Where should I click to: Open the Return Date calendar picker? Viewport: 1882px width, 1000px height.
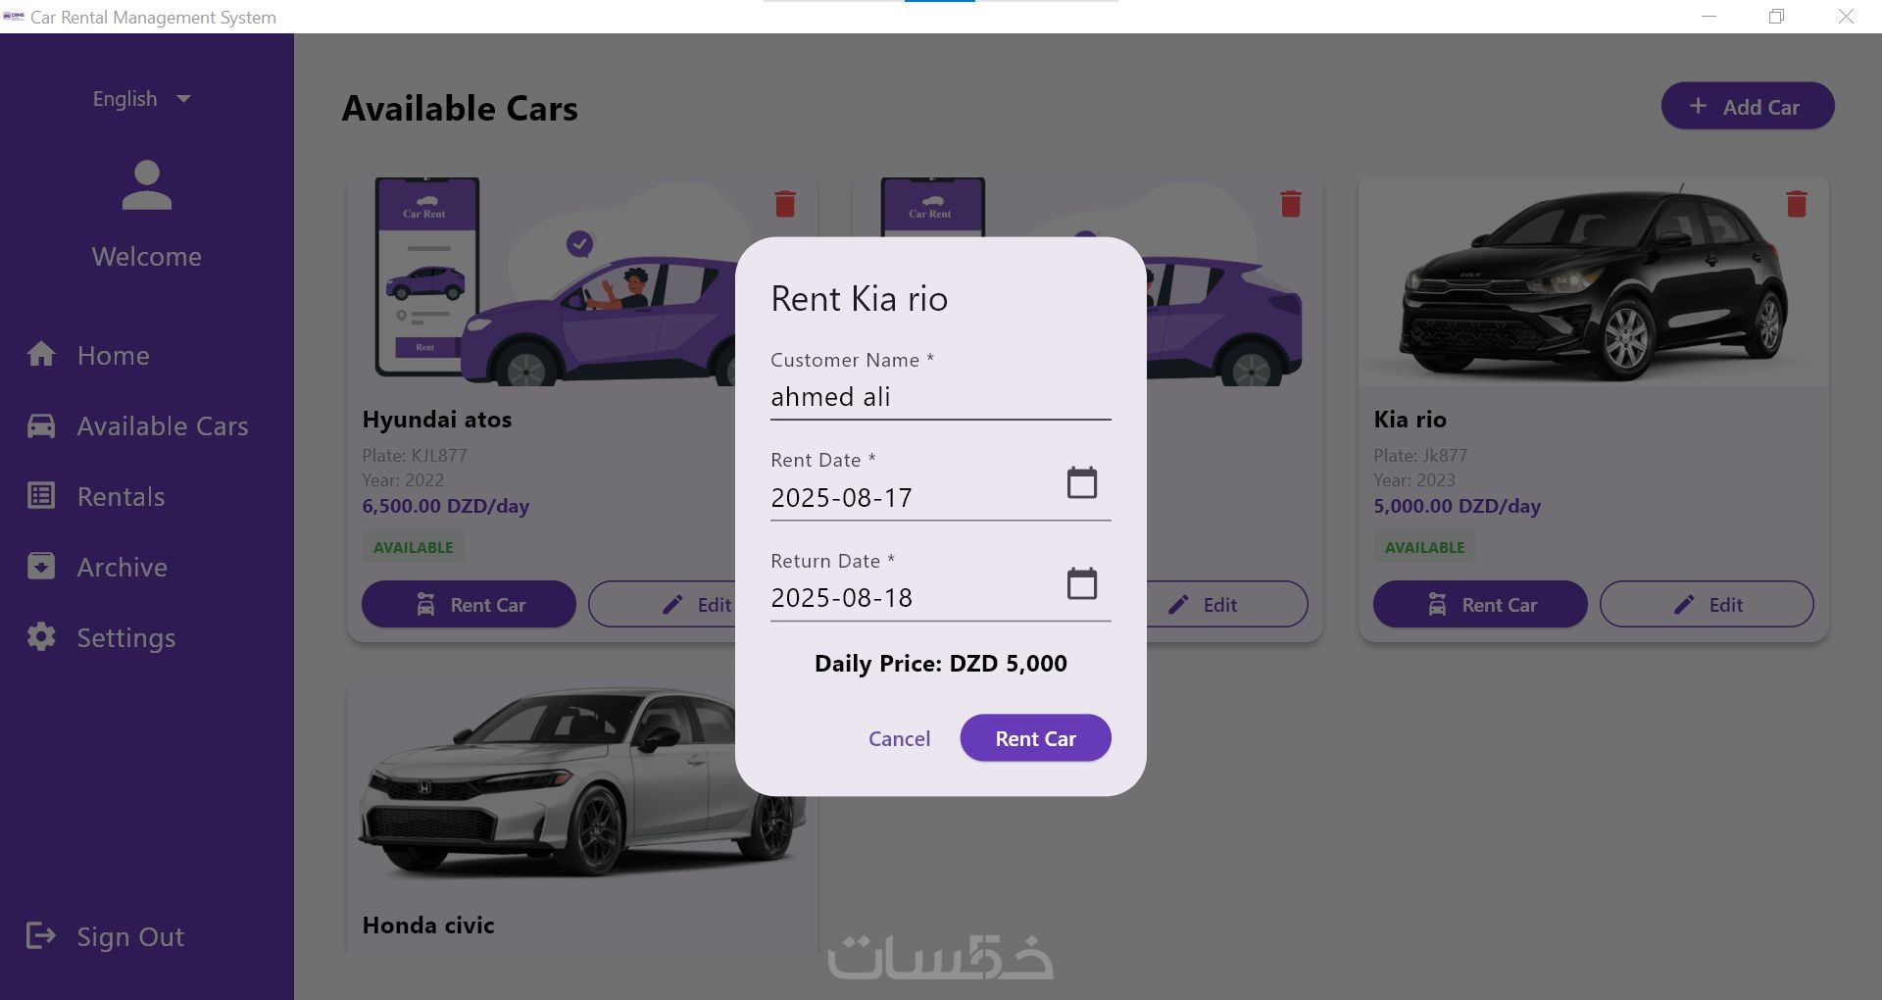point(1081,584)
